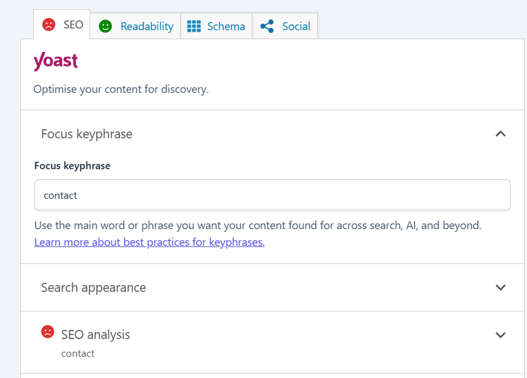The width and height of the screenshot is (527, 378).
Task: Open Learn more about best practices link
Action: [x=150, y=242]
